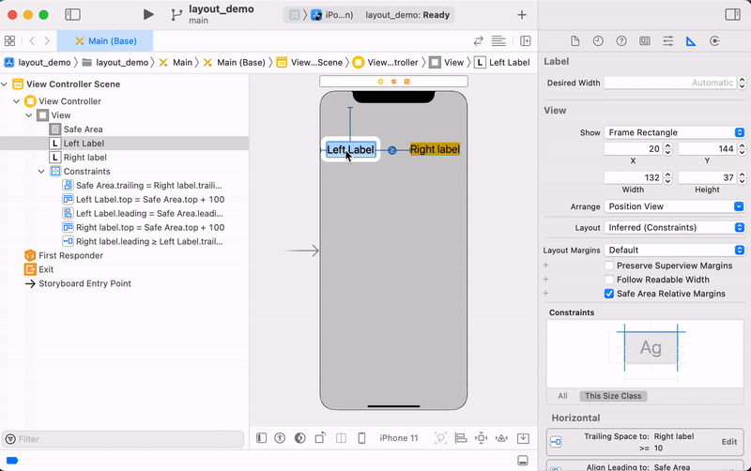751x471 pixels.
Task: Open the accessibility settings icon in canvas bar
Action: [280, 438]
